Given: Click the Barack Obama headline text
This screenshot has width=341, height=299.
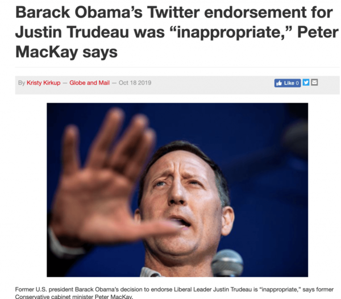Looking at the screenshot, I should coord(177,32).
